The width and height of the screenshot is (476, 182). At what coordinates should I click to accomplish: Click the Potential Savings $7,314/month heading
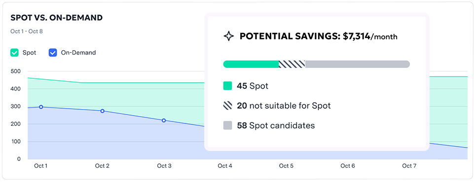[319, 36]
